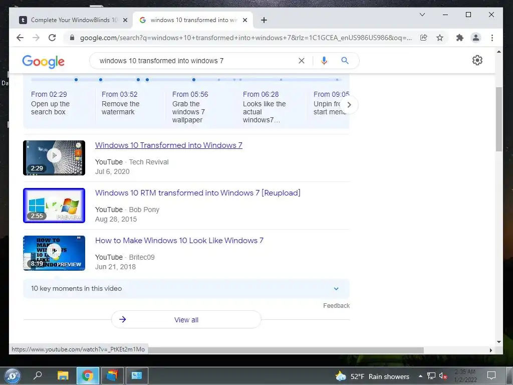Close the Google search tab

coord(244,20)
